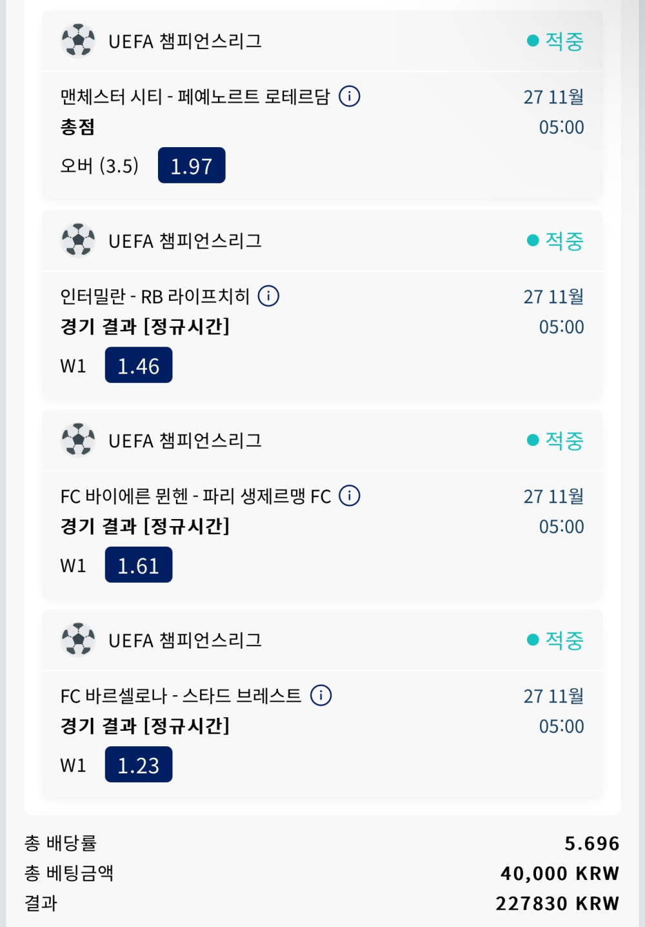Click 맨체스터 시티 - 페예노르트 로테르담 match title
The image size is (645, 927).
195,97
